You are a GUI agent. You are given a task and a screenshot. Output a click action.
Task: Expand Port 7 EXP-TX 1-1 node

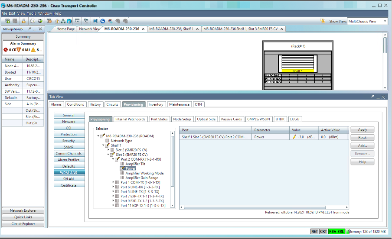113,196
